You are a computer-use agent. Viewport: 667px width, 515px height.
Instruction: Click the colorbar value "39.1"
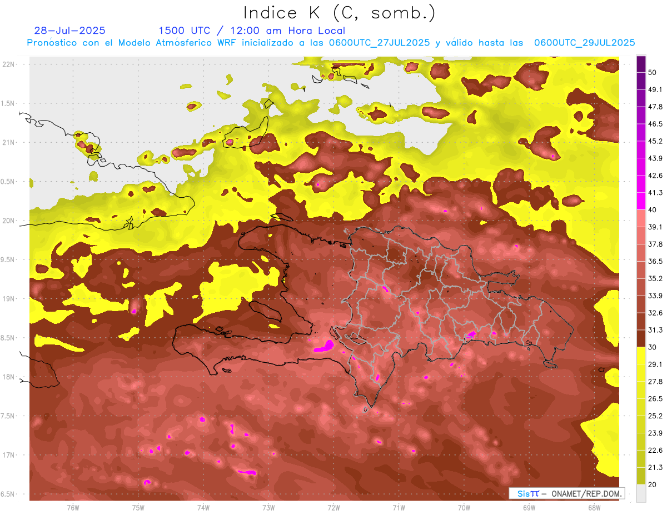pyautogui.click(x=655, y=227)
